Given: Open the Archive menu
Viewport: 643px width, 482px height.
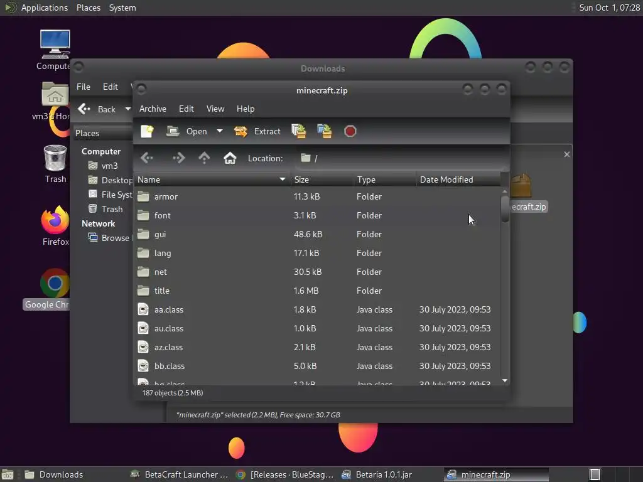Looking at the screenshot, I should click(x=153, y=109).
